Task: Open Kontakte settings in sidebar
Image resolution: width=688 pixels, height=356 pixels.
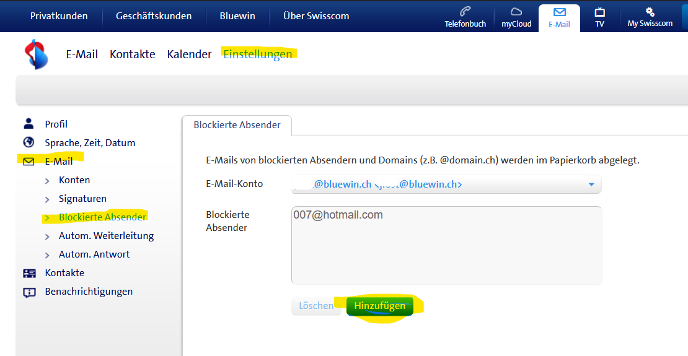Action: [x=64, y=272]
